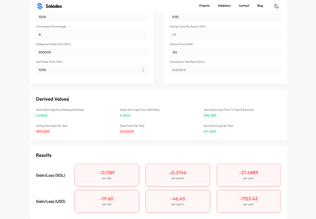This screenshot has height=219, width=316.
Task: Click the Voting Costs Per Epoch field
Action: [x=225, y=35]
